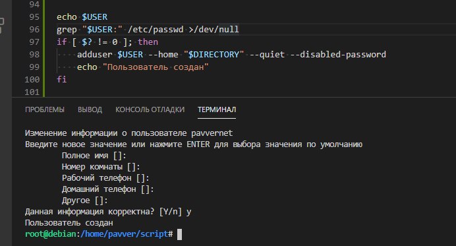This screenshot has width=456, height=246.
Task: Click '>/dev/null' redirect in code
Action: tap(214, 30)
